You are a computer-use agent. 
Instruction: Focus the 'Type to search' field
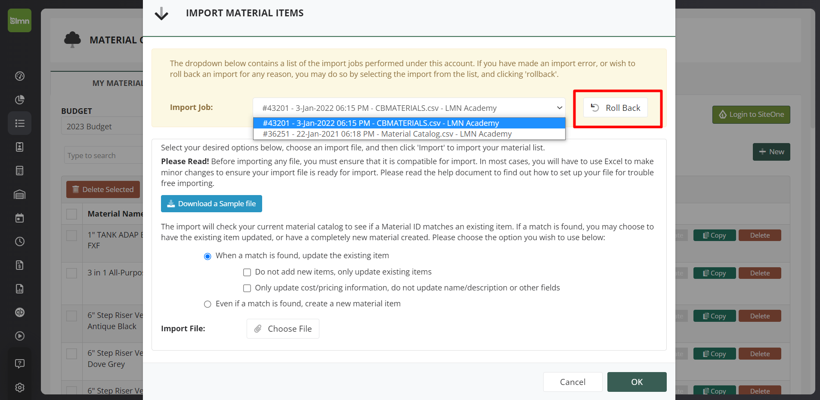[103, 156]
